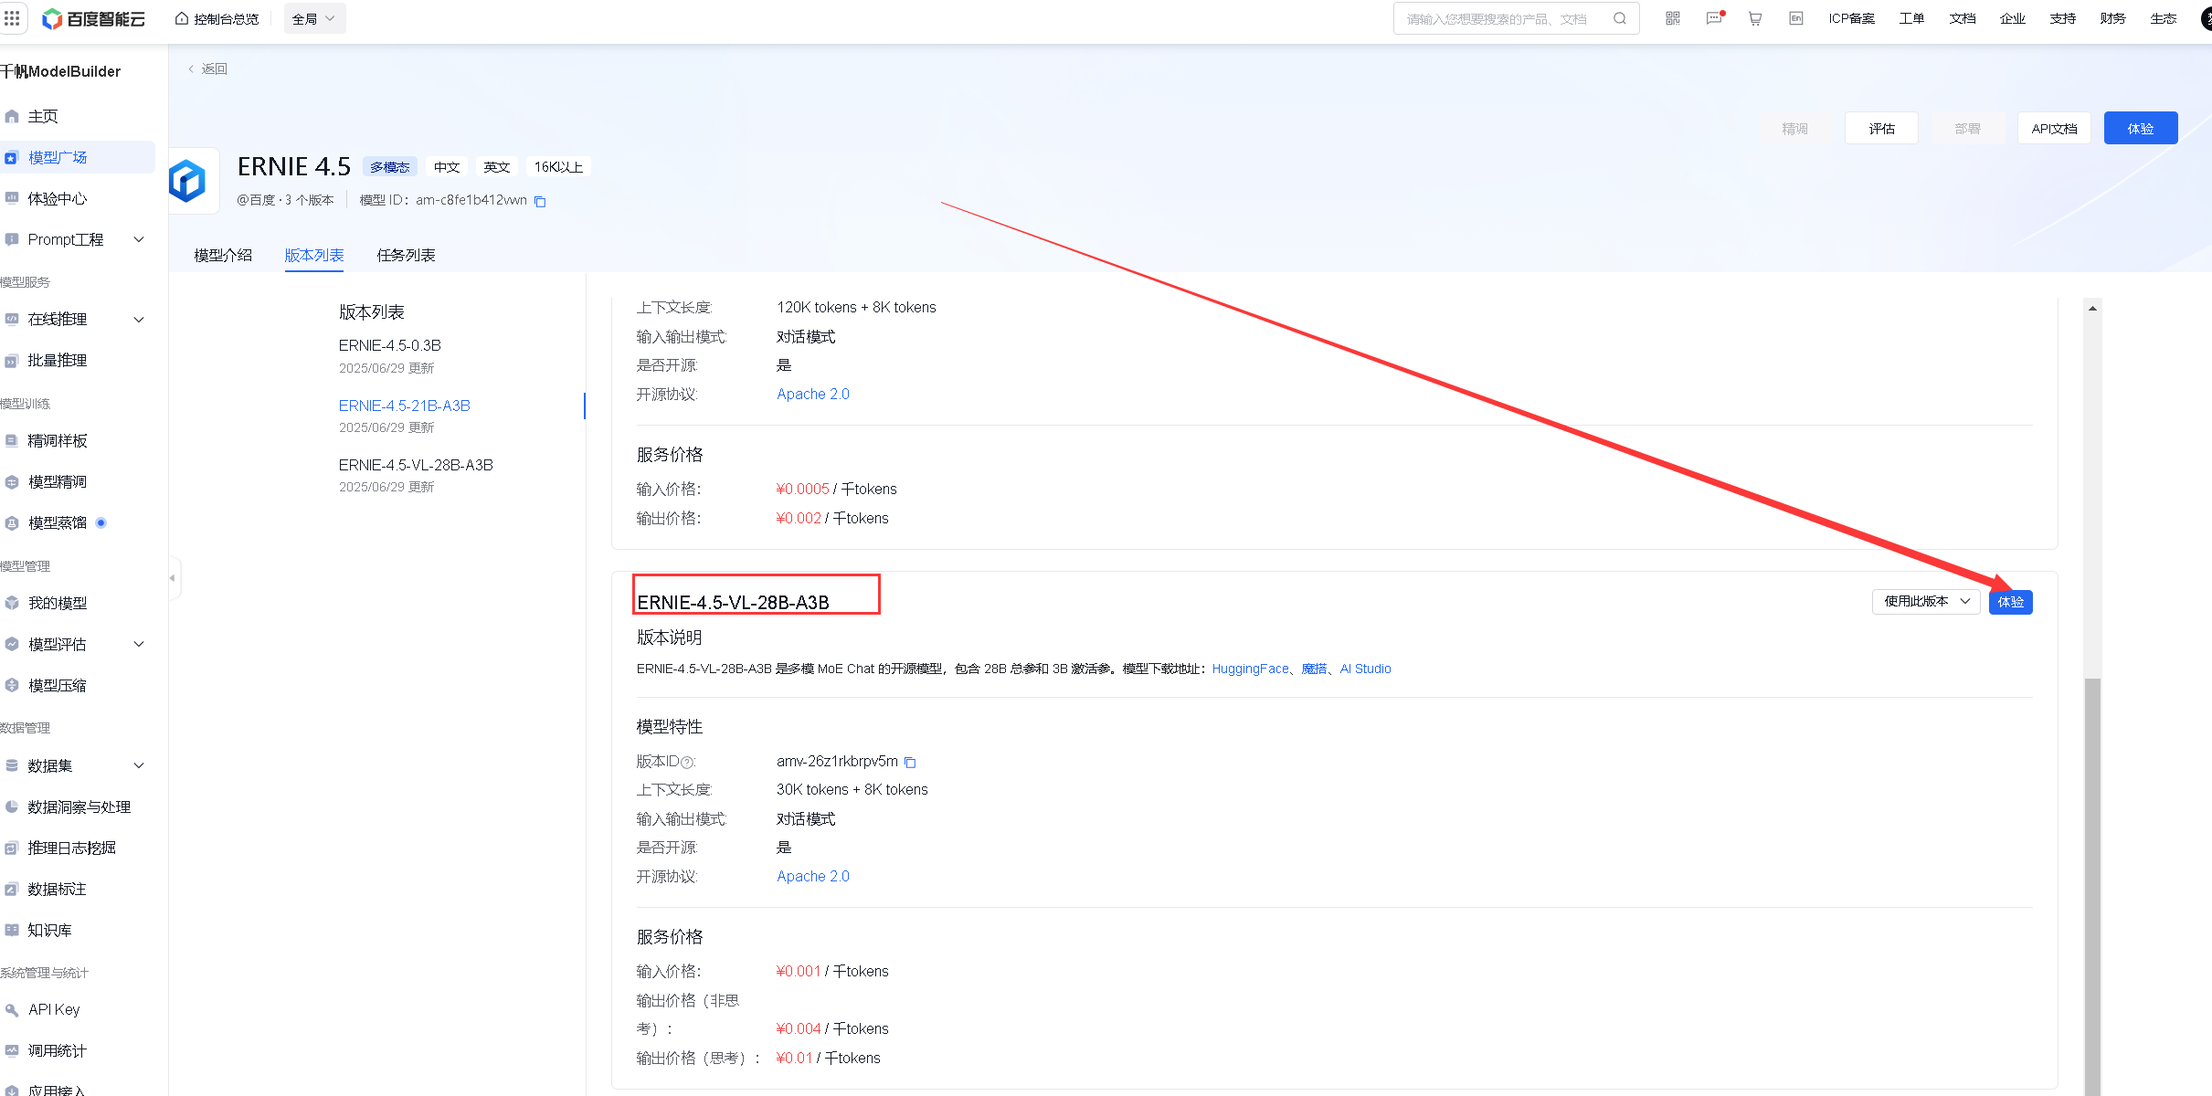
Task: Copy the model ID am-c8fe1b412vwn
Action: 540,201
